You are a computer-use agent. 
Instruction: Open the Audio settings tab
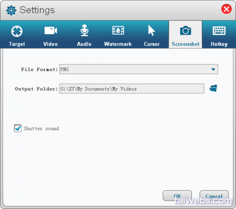[84, 35]
